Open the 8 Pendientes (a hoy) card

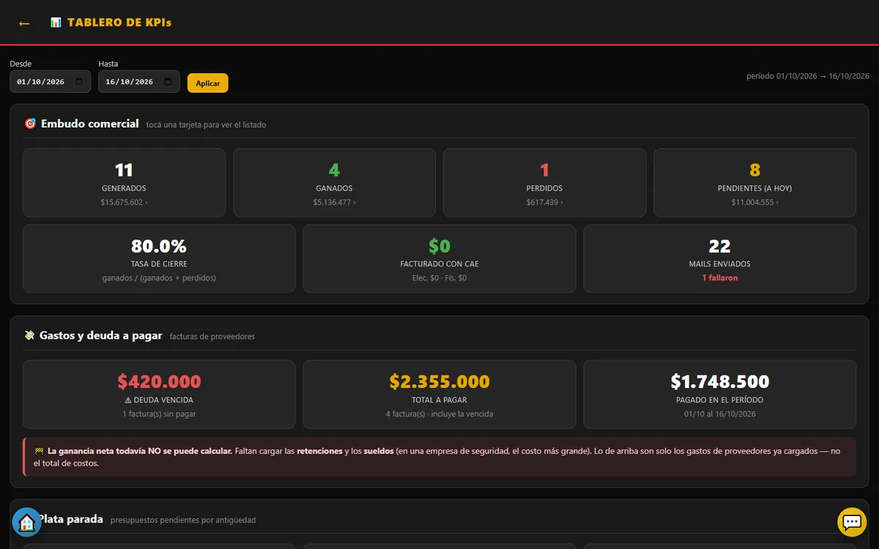pos(754,183)
